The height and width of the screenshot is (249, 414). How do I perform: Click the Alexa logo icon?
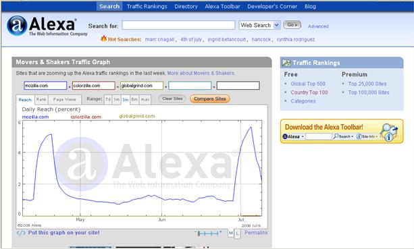coord(17,26)
